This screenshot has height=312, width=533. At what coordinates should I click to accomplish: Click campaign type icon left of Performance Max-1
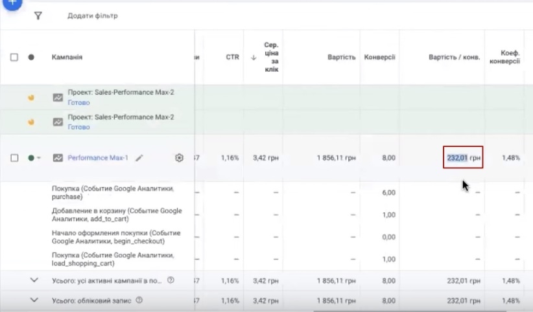click(x=58, y=157)
